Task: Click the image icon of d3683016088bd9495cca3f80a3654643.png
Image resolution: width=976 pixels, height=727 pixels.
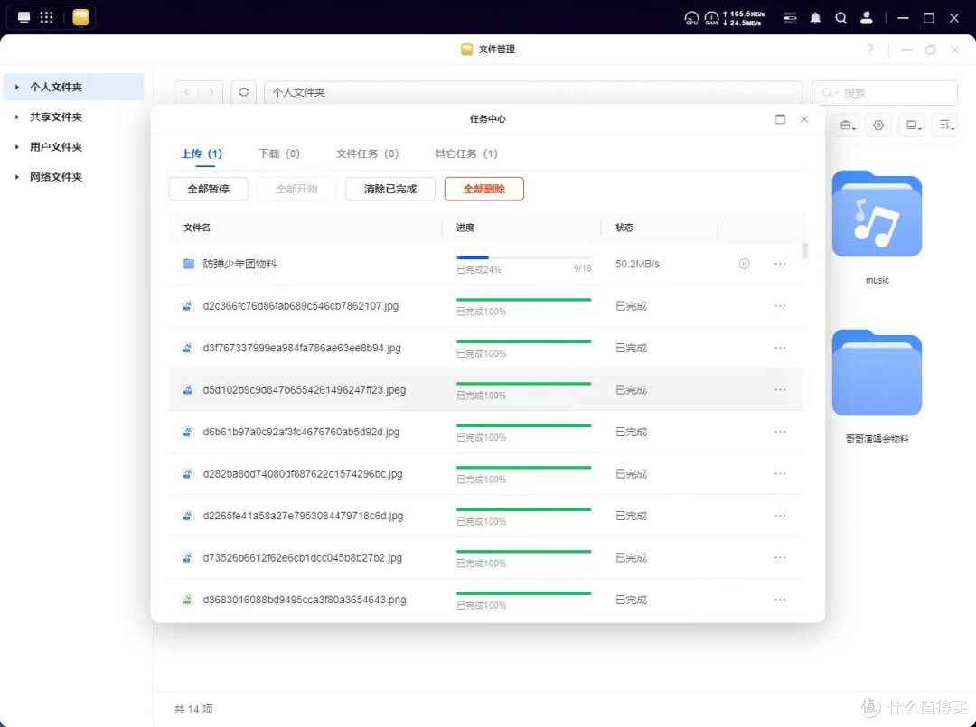Action: click(187, 600)
